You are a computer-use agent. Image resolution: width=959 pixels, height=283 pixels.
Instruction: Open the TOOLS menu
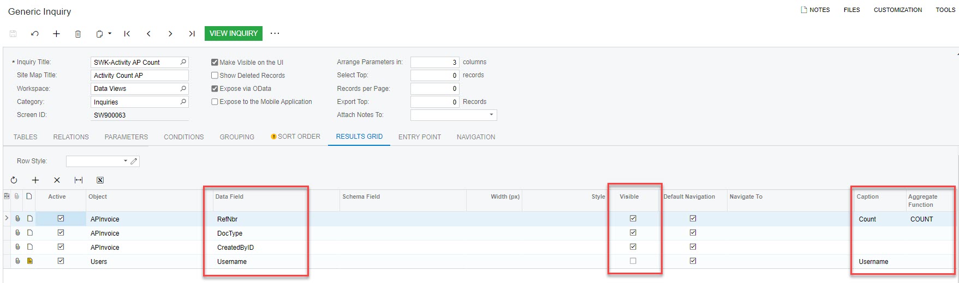click(945, 10)
